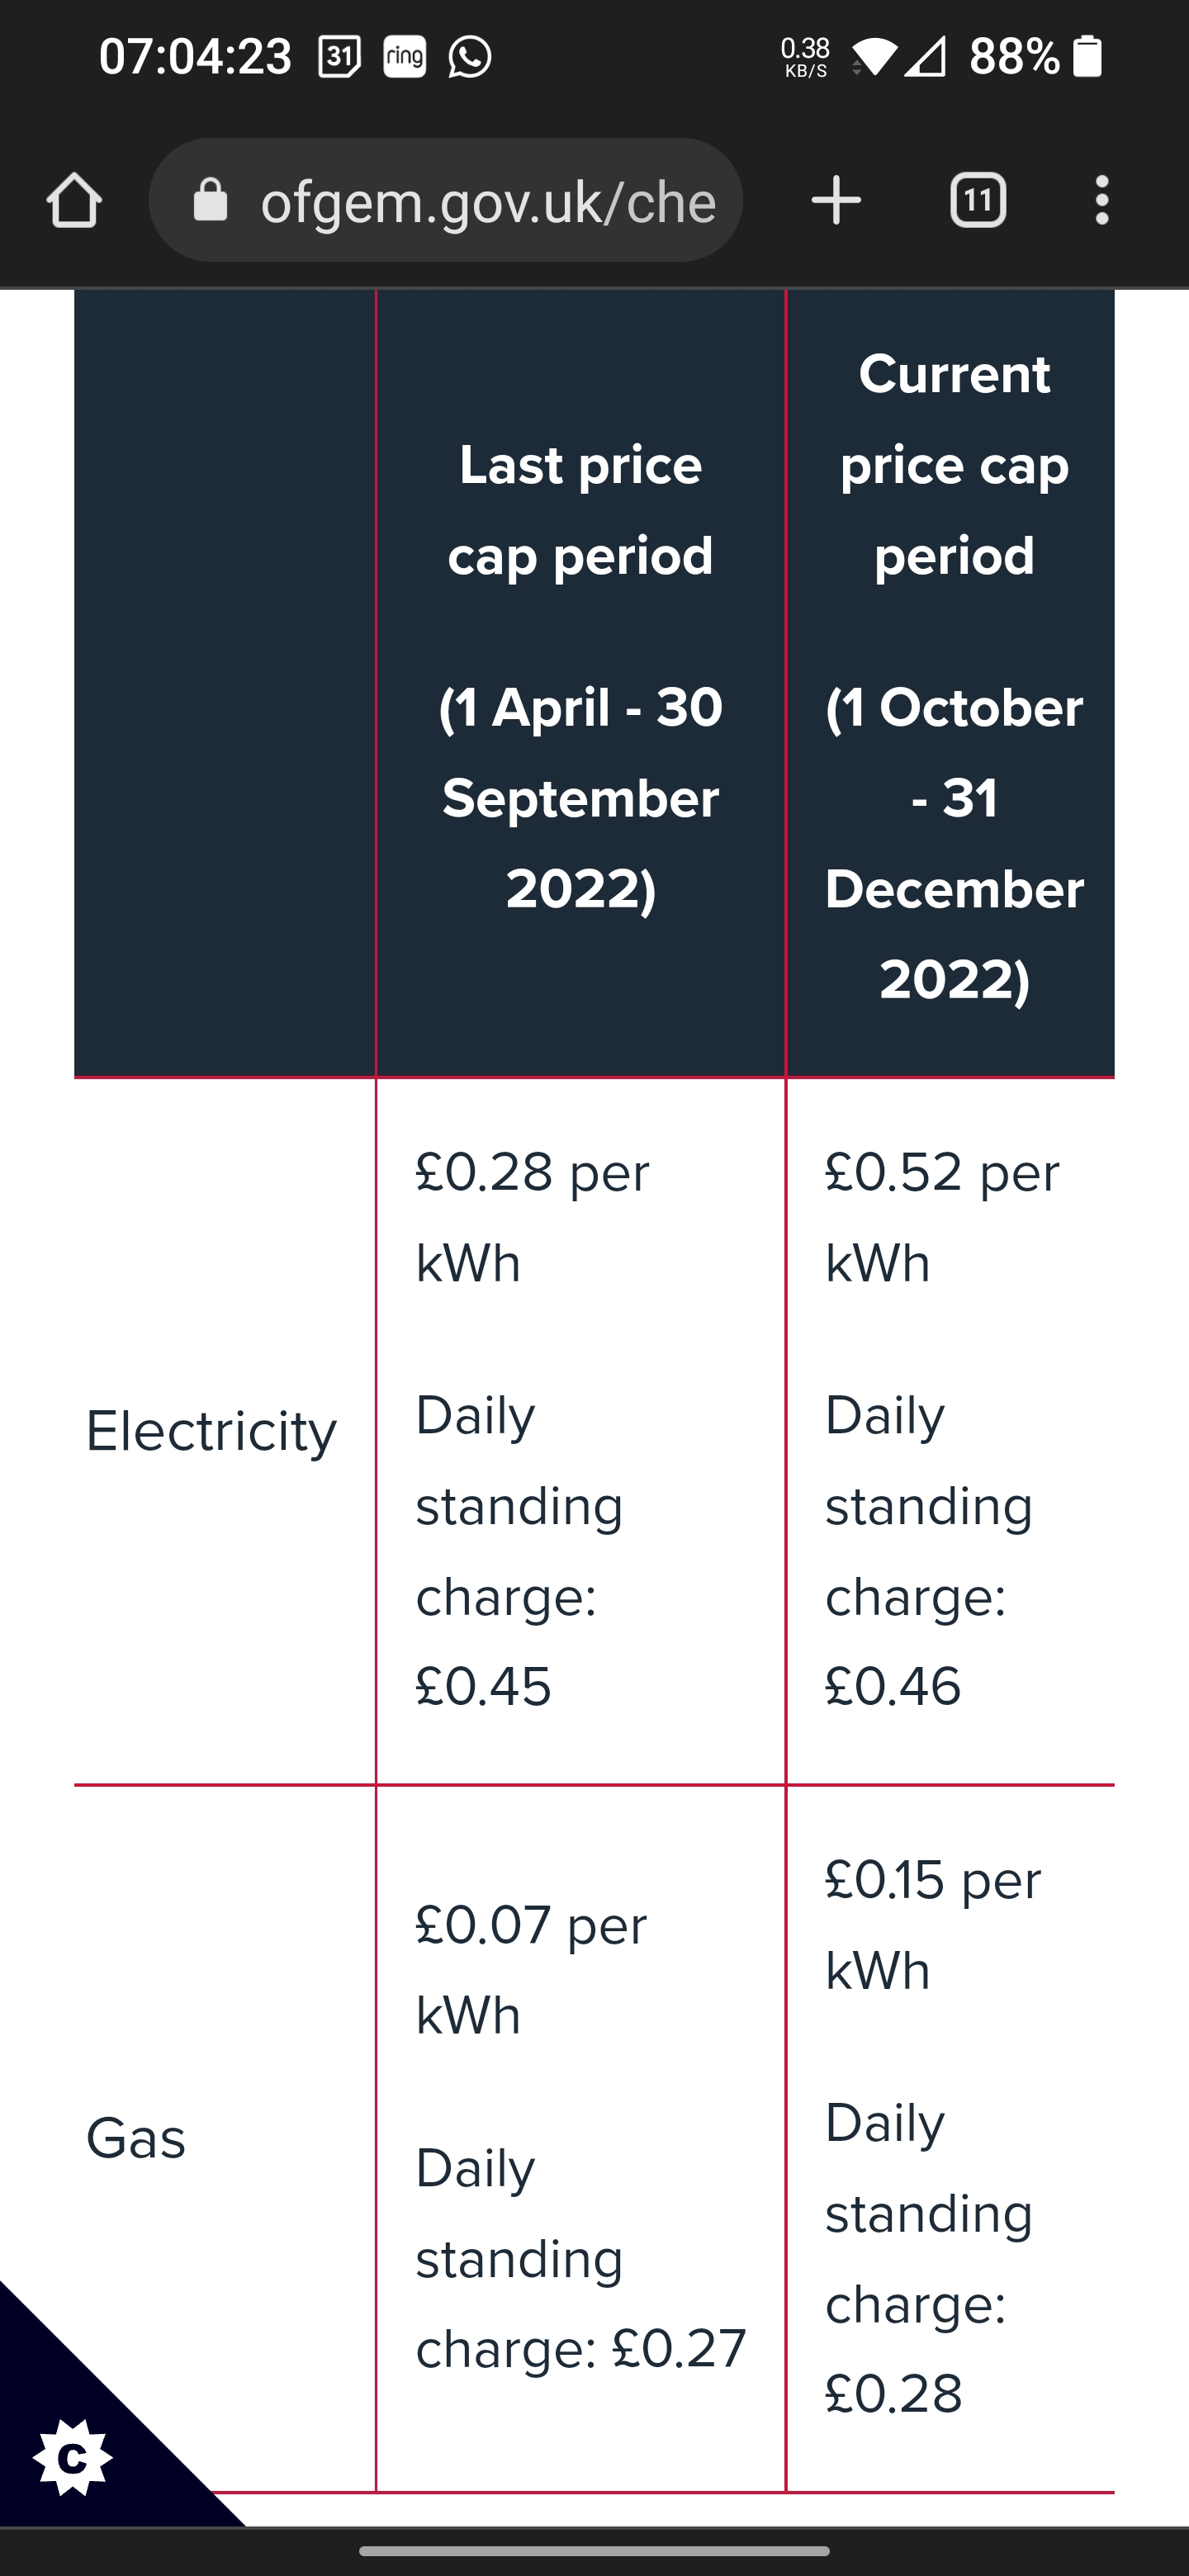Viewport: 1189px width, 2576px height.
Task: Open the three-dot browser menu
Action: [1101, 201]
